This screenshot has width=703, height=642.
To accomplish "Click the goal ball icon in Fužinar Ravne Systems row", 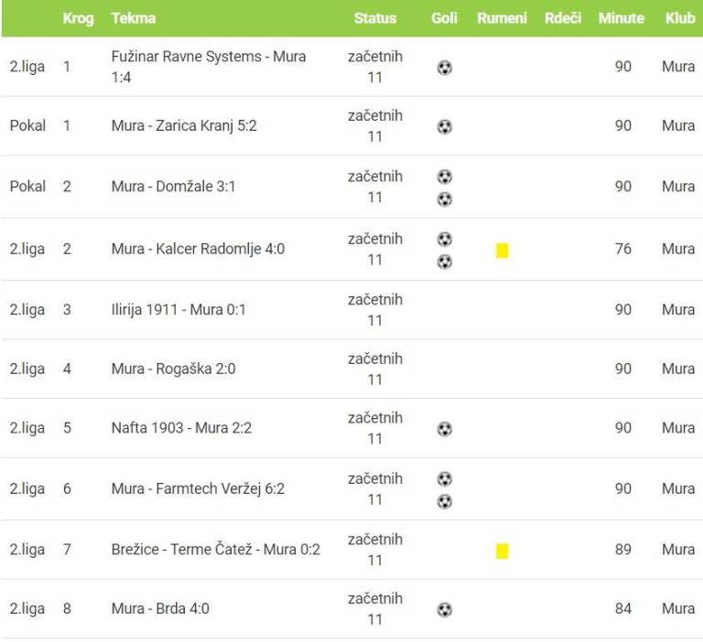I will 444,68.
